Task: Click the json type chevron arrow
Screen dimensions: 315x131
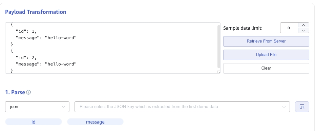Action: (x=63, y=107)
